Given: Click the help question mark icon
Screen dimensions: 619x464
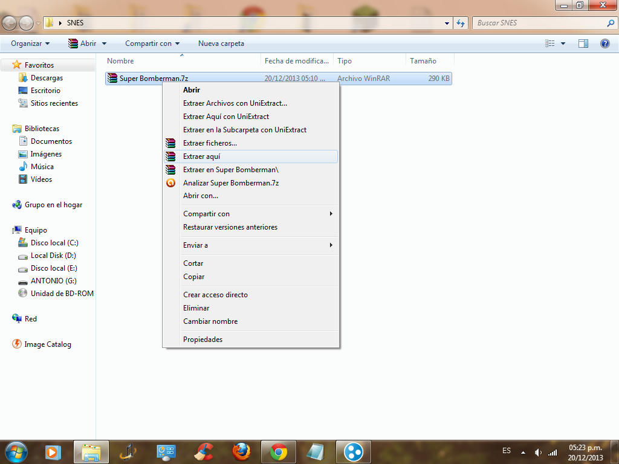Looking at the screenshot, I should [x=604, y=43].
